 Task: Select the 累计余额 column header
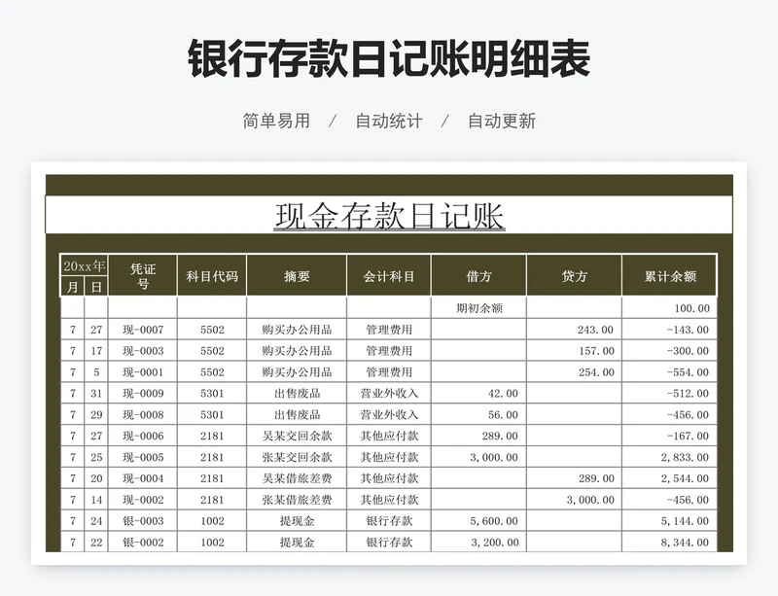tap(669, 276)
